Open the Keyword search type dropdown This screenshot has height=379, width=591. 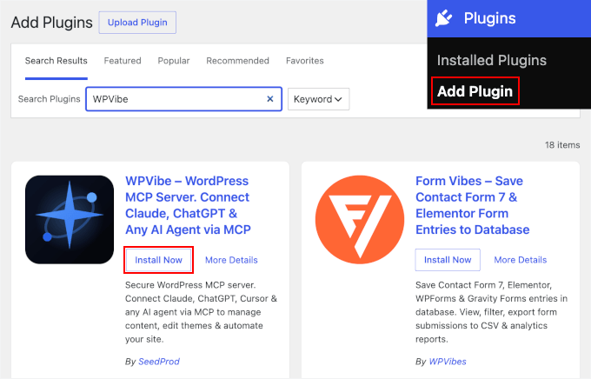pyautogui.click(x=318, y=99)
